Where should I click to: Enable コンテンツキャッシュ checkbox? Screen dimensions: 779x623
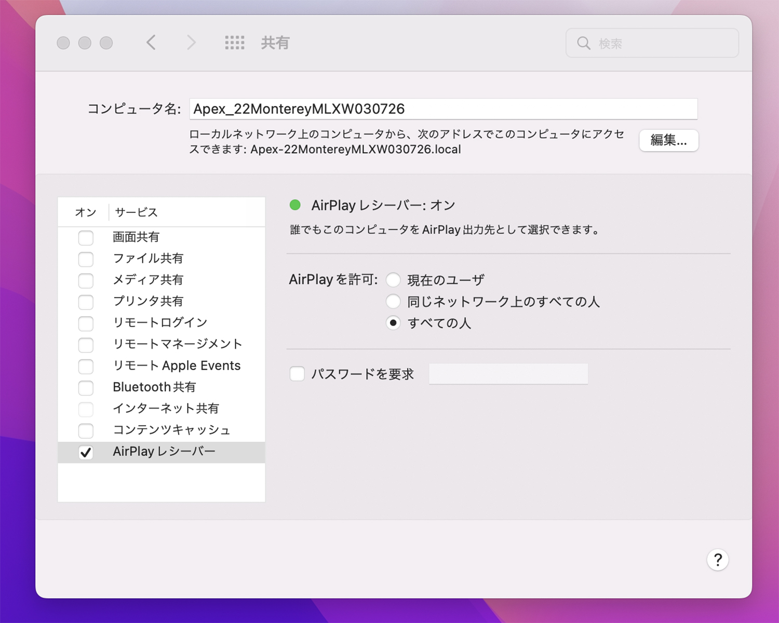coord(86,430)
